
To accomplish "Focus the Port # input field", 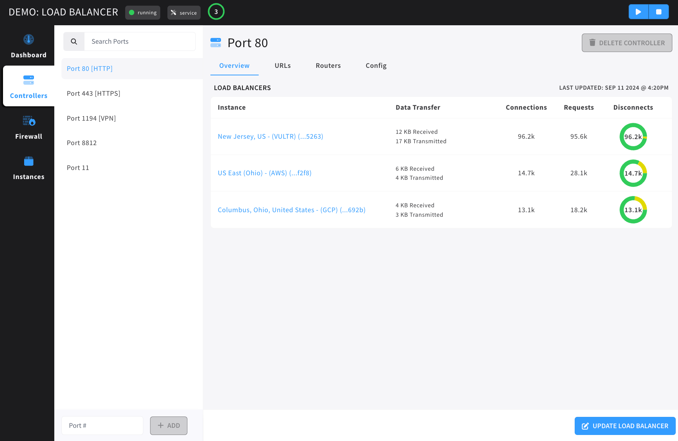I will (x=102, y=426).
